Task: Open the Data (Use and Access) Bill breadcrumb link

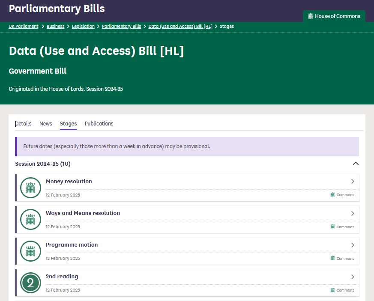Action: 180,26
